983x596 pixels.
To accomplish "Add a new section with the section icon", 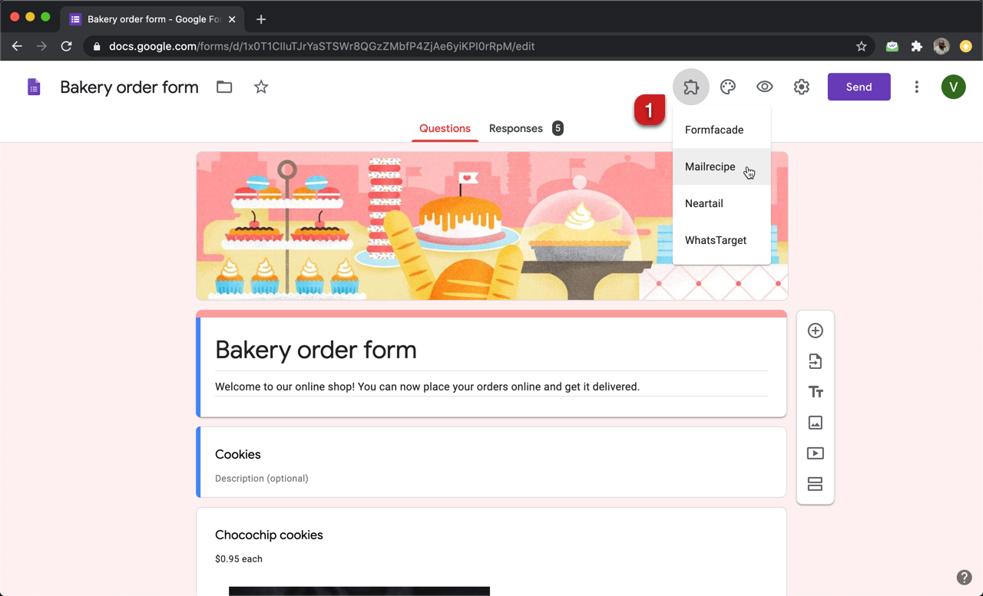I will [815, 484].
